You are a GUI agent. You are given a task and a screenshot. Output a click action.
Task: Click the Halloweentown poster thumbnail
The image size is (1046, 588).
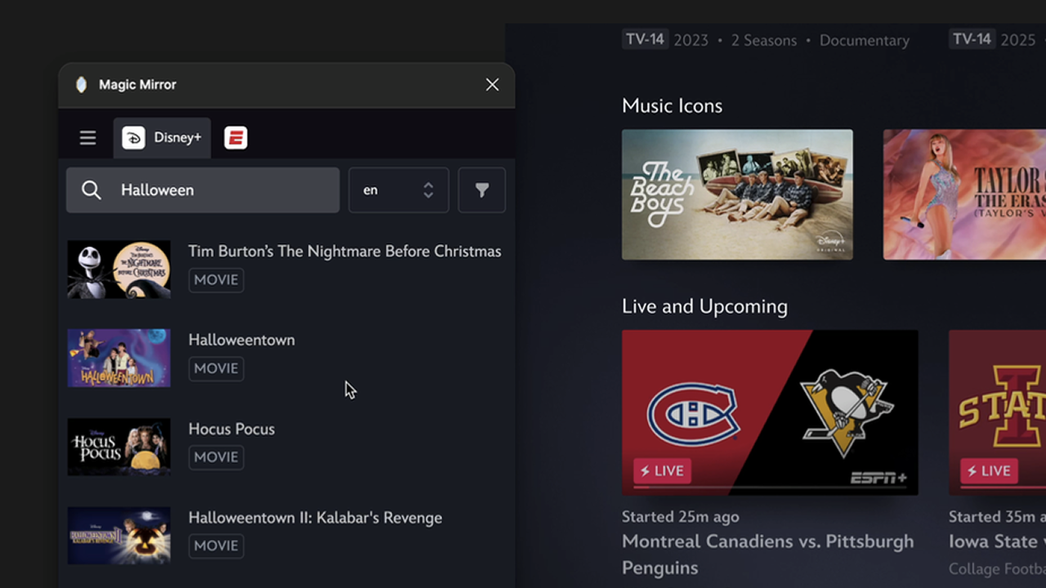[119, 359]
